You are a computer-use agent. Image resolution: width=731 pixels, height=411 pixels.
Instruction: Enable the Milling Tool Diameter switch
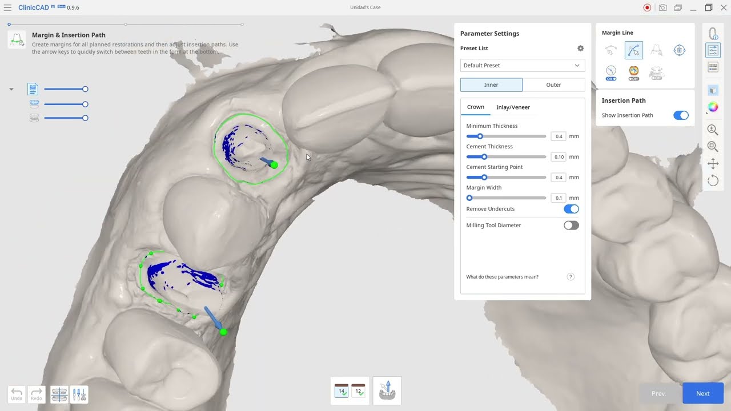coord(571,225)
